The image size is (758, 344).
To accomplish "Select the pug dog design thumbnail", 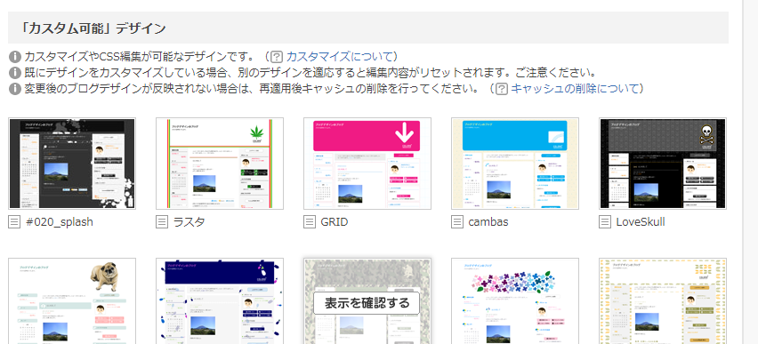I will [x=72, y=301].
